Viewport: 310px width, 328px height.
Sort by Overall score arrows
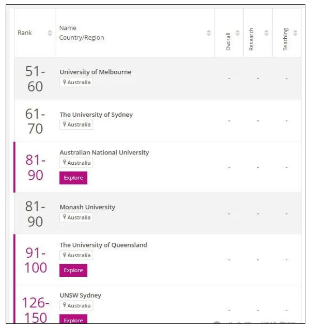[x=238, y=33]
